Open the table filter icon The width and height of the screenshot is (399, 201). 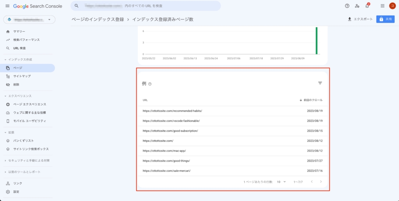pos(320,83)
